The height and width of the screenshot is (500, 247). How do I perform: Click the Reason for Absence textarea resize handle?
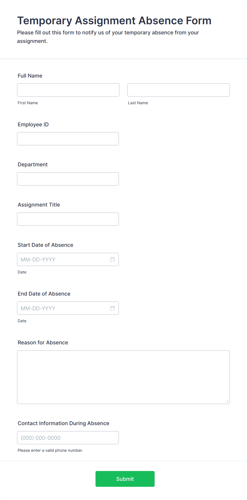(227, 401)
